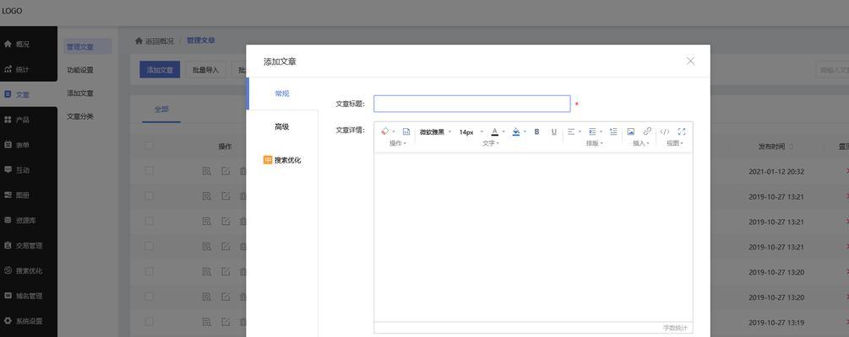Viewport: 849px width, 337px height.
Task: Sort by the 发布时间 column header
Action: point(776,147)
